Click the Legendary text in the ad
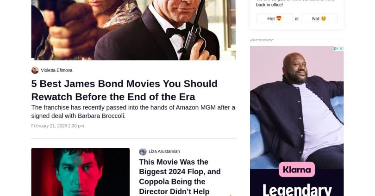The height and width of the screenshot is (196, 375). 297,190
